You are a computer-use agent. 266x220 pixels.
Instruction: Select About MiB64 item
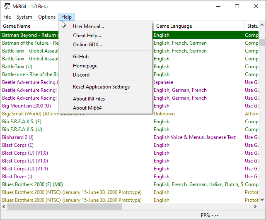tap(87, 108)
